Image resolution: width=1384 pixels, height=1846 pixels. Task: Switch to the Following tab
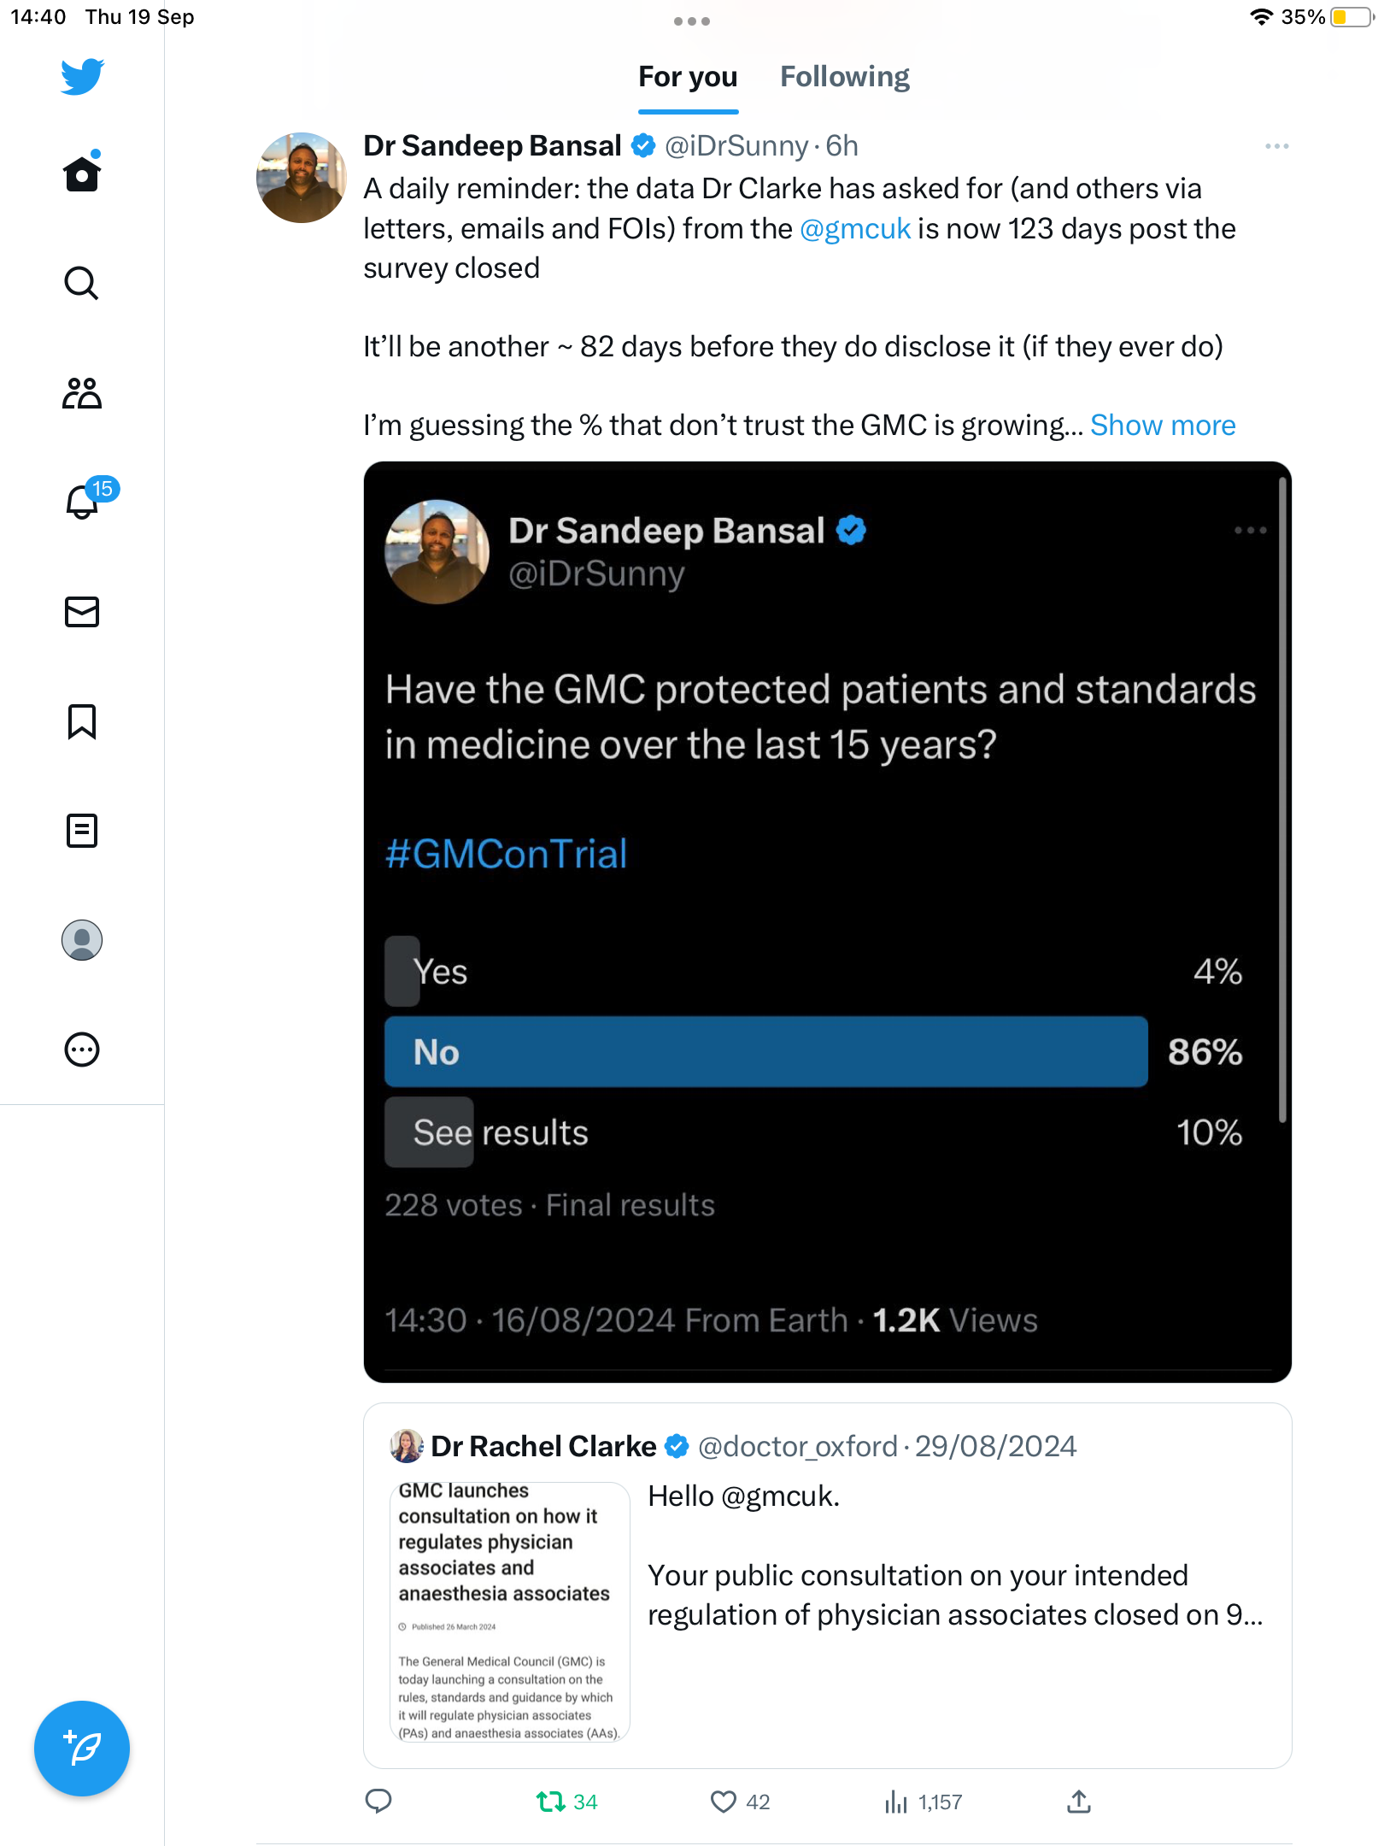click(x=844, y=77)
